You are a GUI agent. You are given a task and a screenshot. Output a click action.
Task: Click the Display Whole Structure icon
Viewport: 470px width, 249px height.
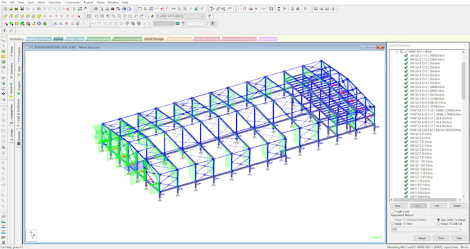pos(89,16)
